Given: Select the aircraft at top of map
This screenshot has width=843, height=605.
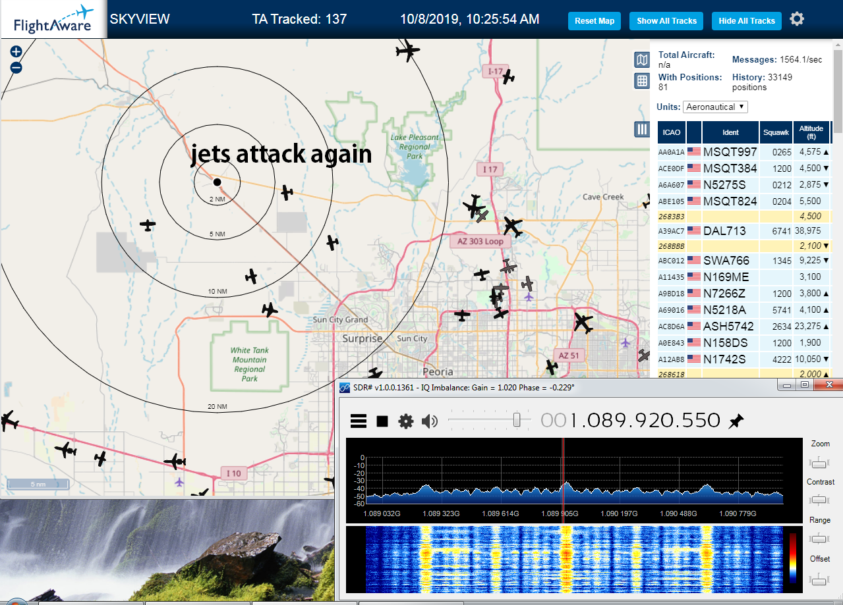Looking at the screenshot, I should pos(408,50).
